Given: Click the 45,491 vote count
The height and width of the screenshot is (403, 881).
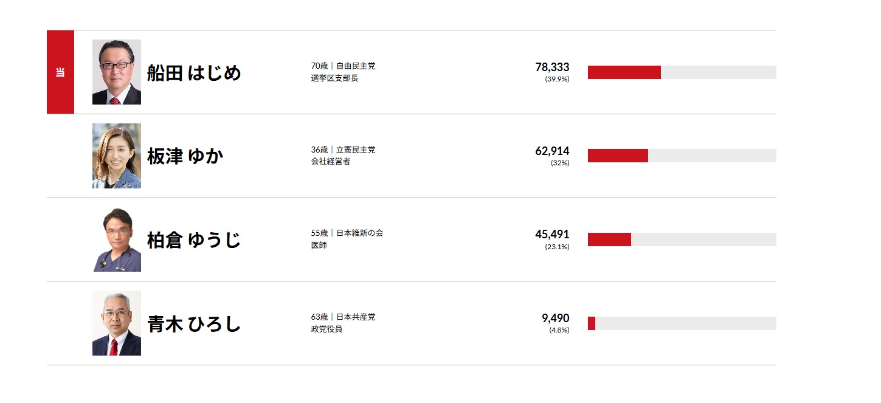Looking at the screenshot, I should point(552,234).
